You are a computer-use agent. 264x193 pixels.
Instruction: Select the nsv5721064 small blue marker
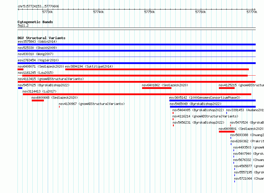(235, 181)
